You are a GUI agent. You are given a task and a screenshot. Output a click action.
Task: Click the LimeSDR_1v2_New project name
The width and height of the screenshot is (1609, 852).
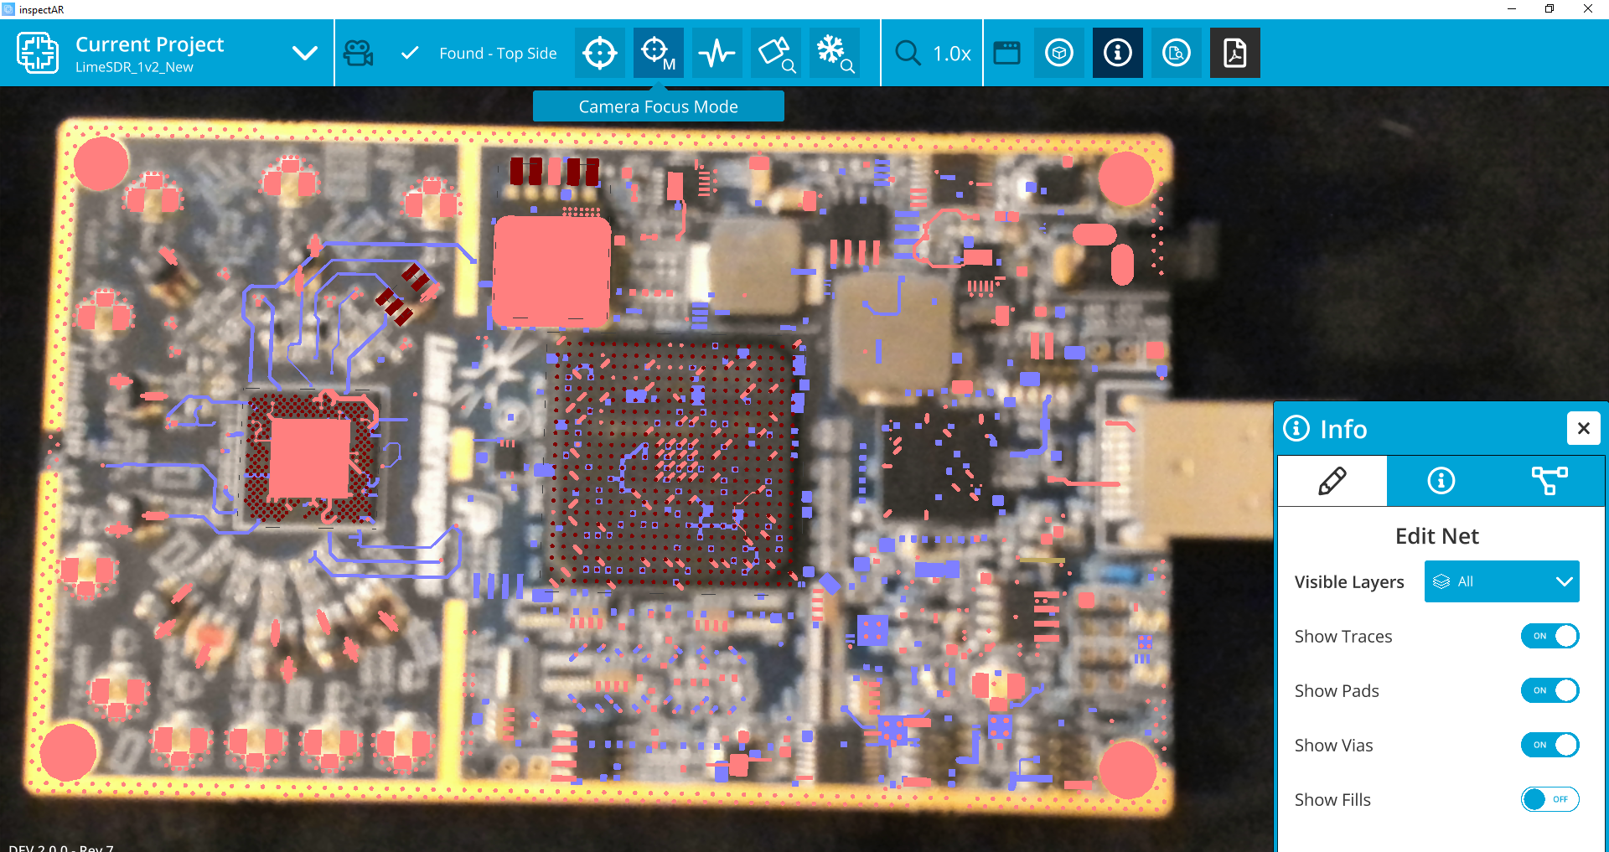pyautogui.click(x=134, y=67)
